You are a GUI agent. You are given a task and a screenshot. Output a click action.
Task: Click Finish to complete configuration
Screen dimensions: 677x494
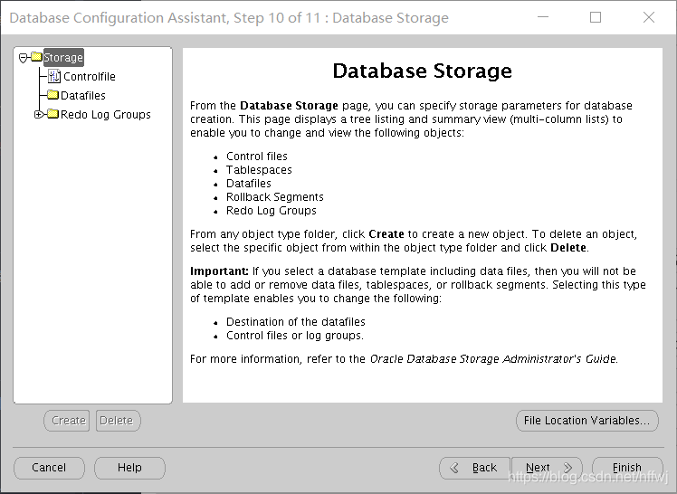pos(627,468)
